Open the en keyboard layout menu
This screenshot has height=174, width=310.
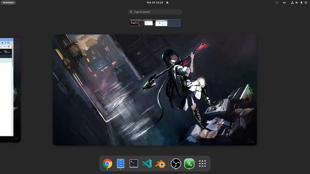click(x=284, y=2)
